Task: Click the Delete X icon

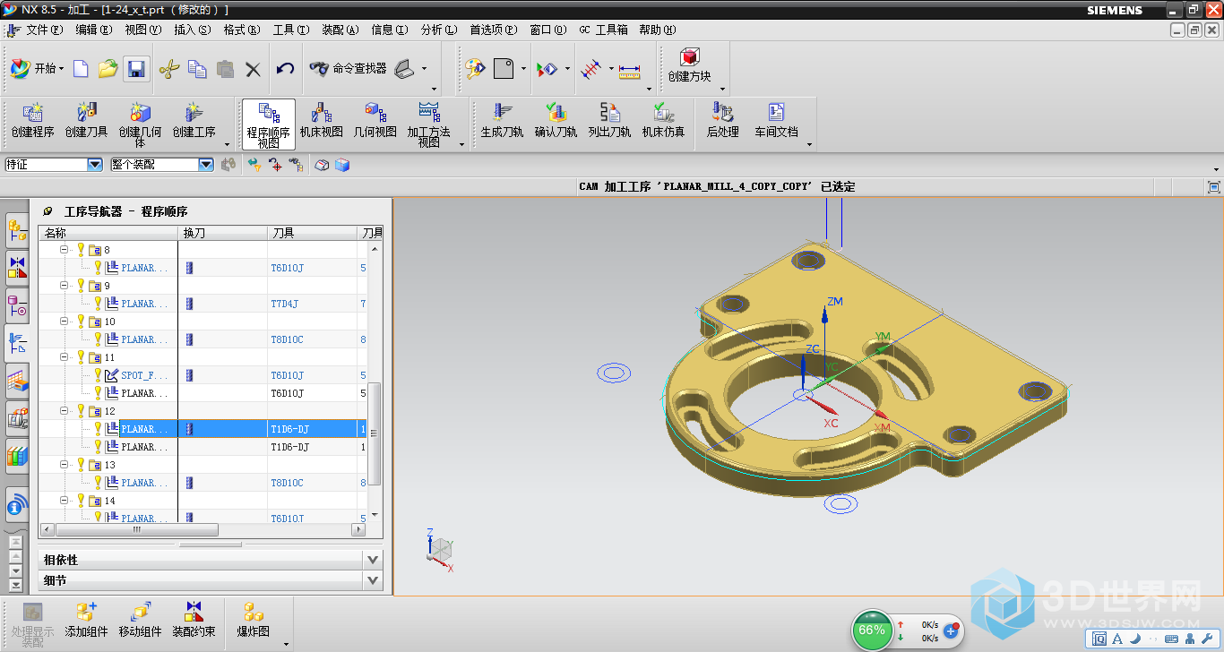Action: coord(253,68)
